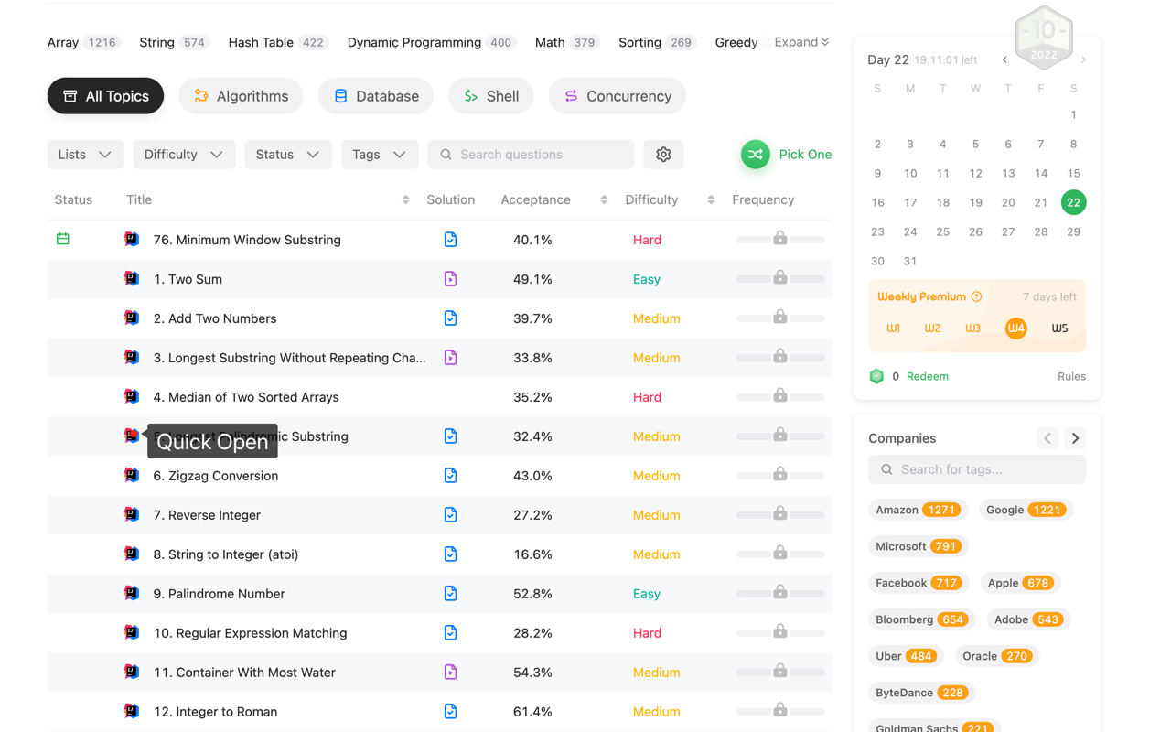Screen dimensions: 1171x732
Task: Click the notebook icon beside Reverse Integer
Action: point(131,514)
